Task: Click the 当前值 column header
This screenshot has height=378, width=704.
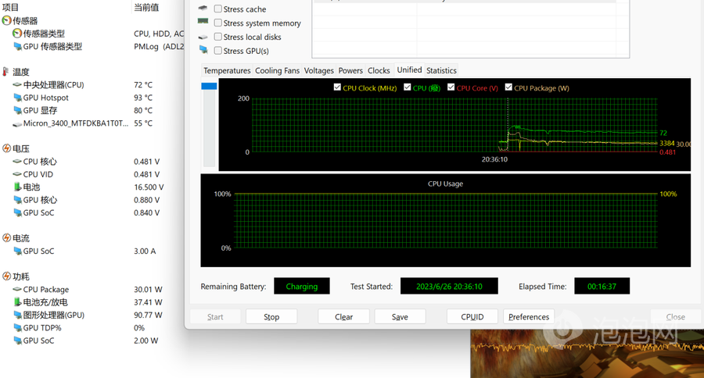Action: click(x=146, y=7)
